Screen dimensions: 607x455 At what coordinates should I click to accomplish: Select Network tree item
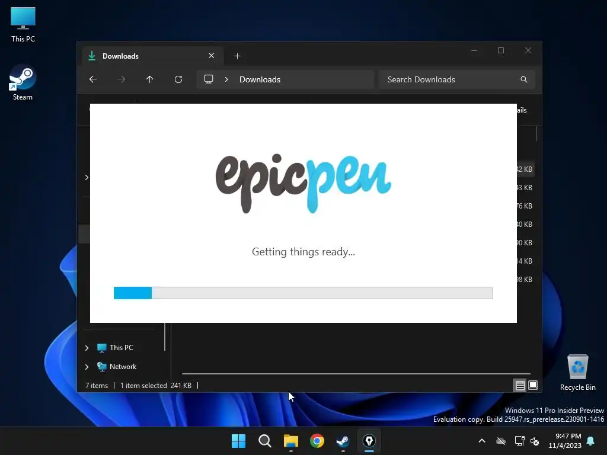[117, 366]
